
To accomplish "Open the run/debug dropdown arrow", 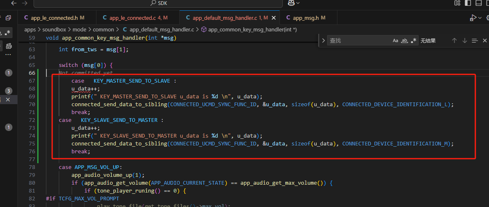I will click(x=480, y=18).
